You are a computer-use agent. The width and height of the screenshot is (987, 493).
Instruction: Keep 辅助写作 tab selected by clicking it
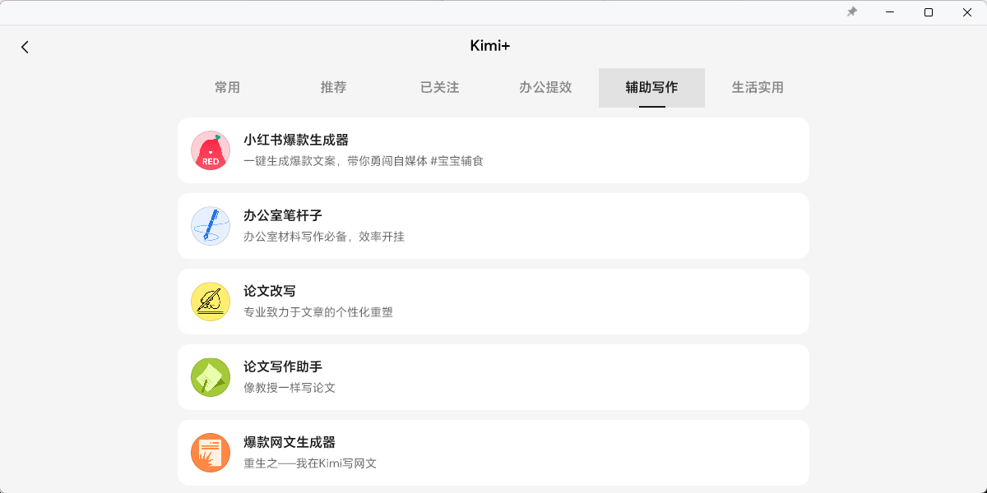coord(651,88)
